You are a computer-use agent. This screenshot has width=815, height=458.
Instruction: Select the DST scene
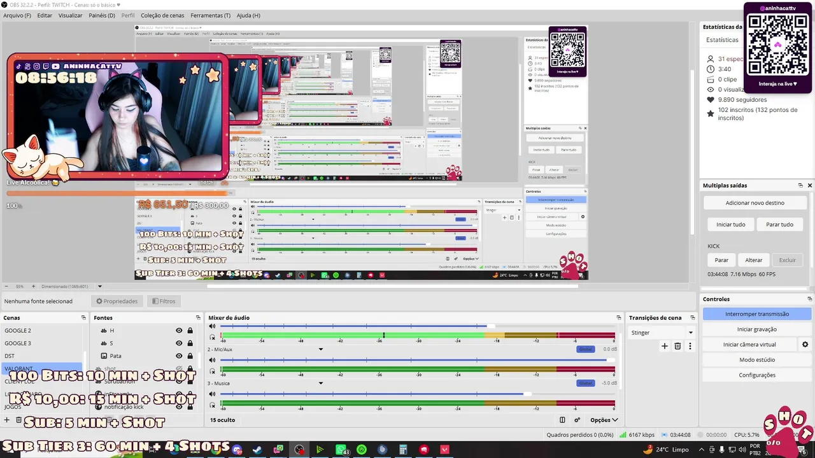[42, 356]
